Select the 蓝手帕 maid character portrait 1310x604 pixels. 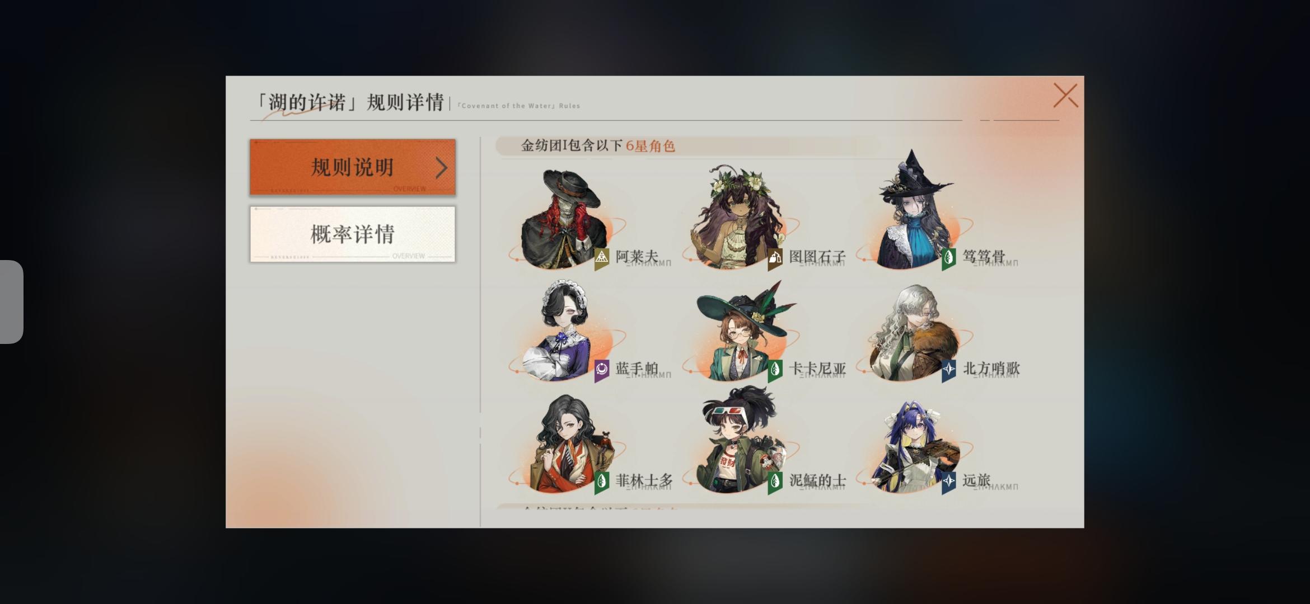562,331
